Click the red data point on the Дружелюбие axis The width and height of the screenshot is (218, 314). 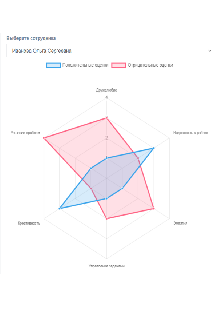106,118
